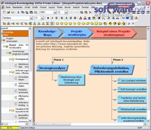Collapse Strategieanalyse folder in the tree
151x130 pixels.
pyautogui.click(x=10, y=59)
